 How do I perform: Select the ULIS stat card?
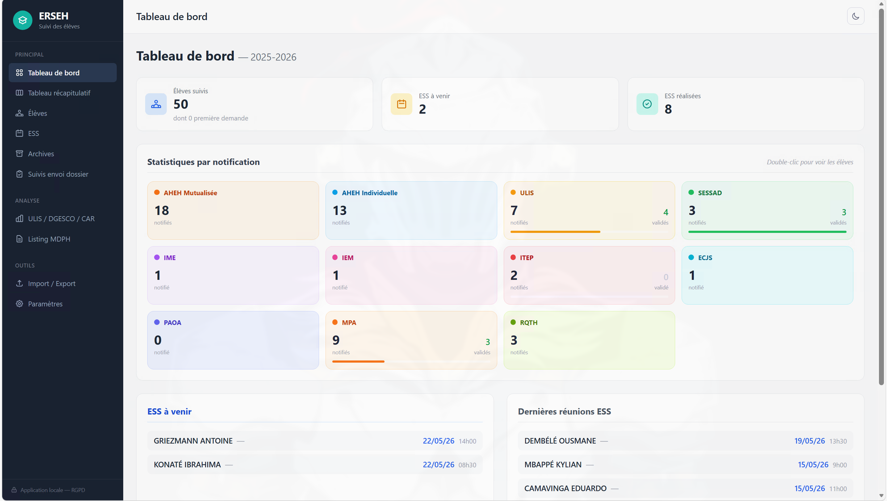point(589,210)
